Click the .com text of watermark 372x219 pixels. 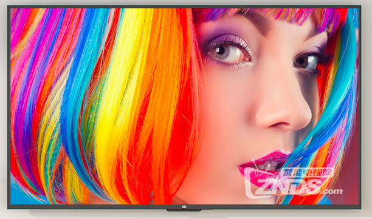(332, 191)
